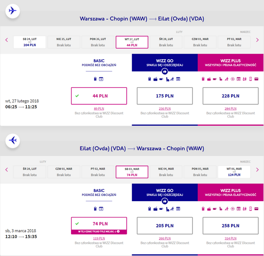
Task: Click priority boarding walker icon in outbound WIZZ GO
Action: pyautogui.click(x=172, y=79)
